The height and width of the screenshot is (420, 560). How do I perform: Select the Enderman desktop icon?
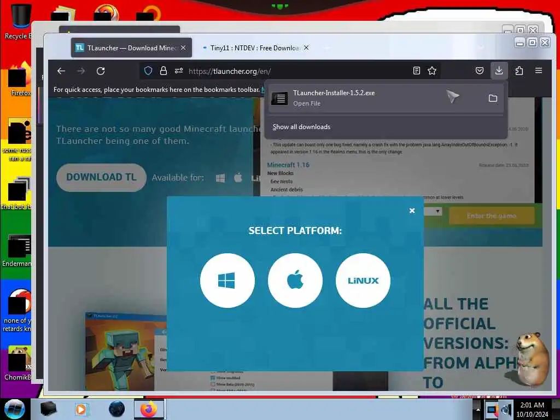point(18,250)
